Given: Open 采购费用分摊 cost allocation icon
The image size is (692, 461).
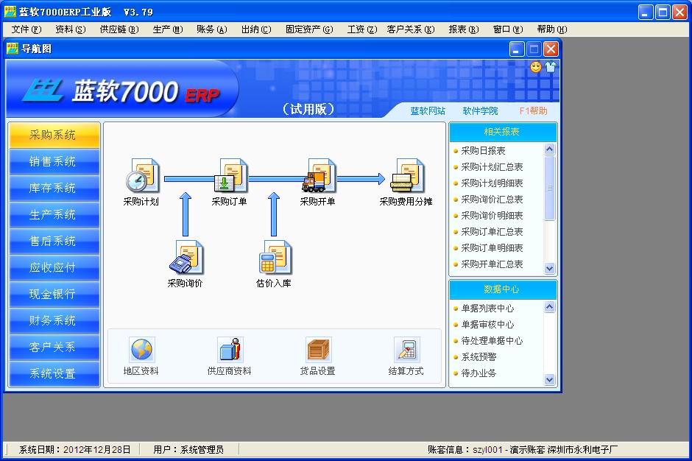Looking at the screenshot, I should coord(406,177).
